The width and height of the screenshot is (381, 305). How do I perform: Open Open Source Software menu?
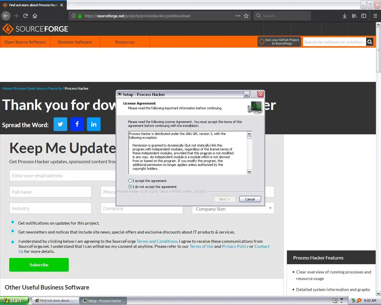(25, 42)
